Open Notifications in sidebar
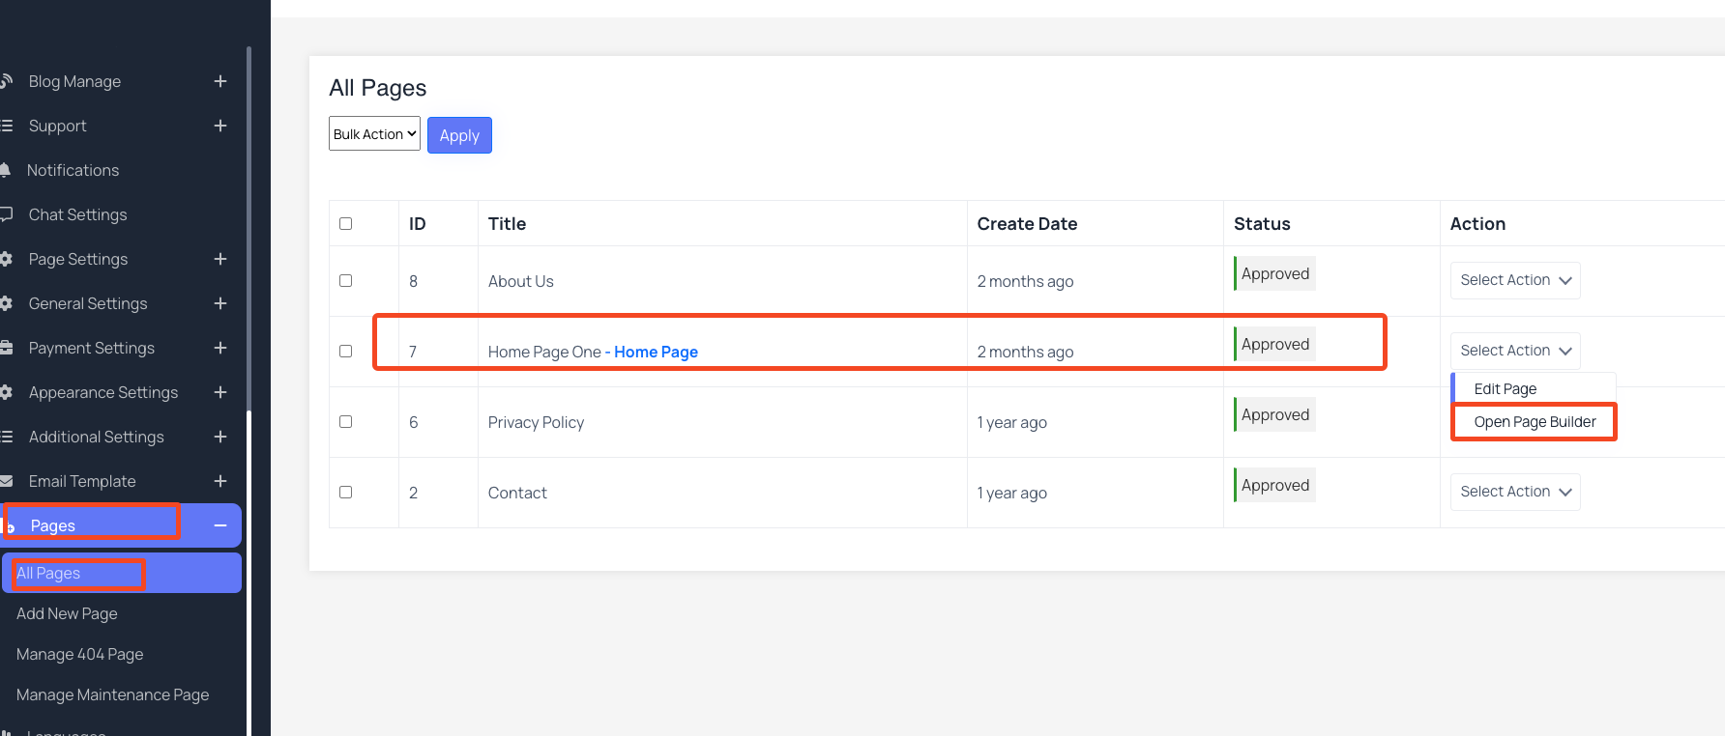Image resolution: width=1725 pixels, height=736 pixels. [x=73, y=170]
